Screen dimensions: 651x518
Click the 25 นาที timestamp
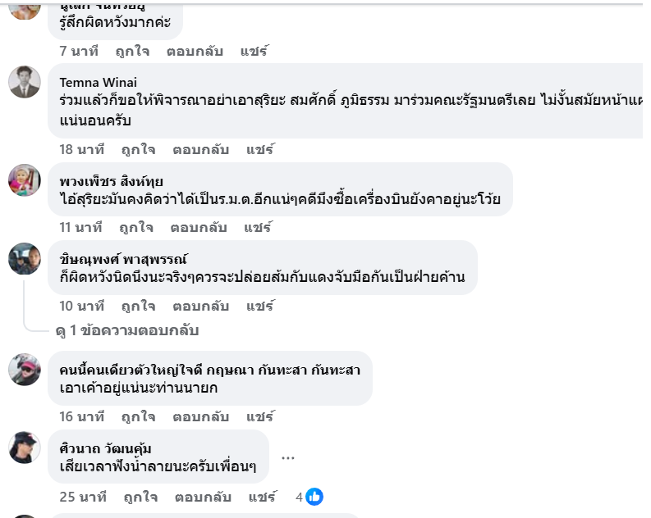pyautogui.click(x=83, y=496)
